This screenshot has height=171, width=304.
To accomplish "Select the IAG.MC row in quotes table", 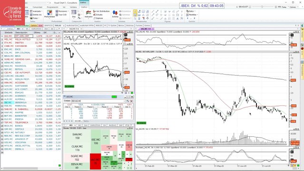I will 31,36.
